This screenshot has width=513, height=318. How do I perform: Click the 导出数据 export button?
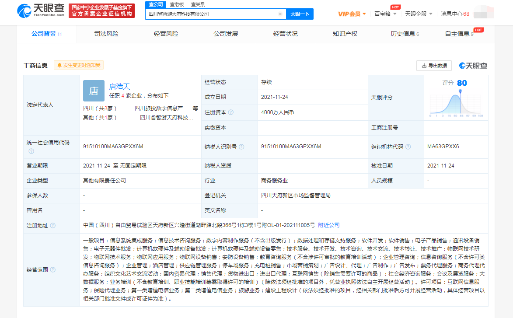[x=434, y=66]
